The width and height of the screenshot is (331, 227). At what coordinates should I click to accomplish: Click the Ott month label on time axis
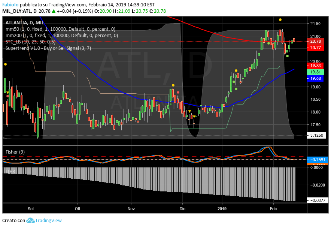click(78, 209)
